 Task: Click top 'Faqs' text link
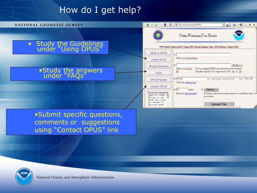coord(211,47)
